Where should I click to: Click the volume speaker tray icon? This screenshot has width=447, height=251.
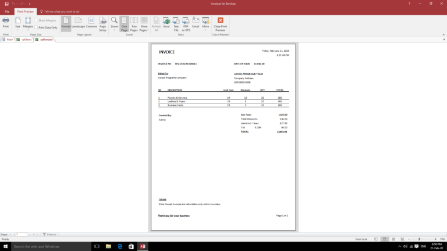point(405,246)
